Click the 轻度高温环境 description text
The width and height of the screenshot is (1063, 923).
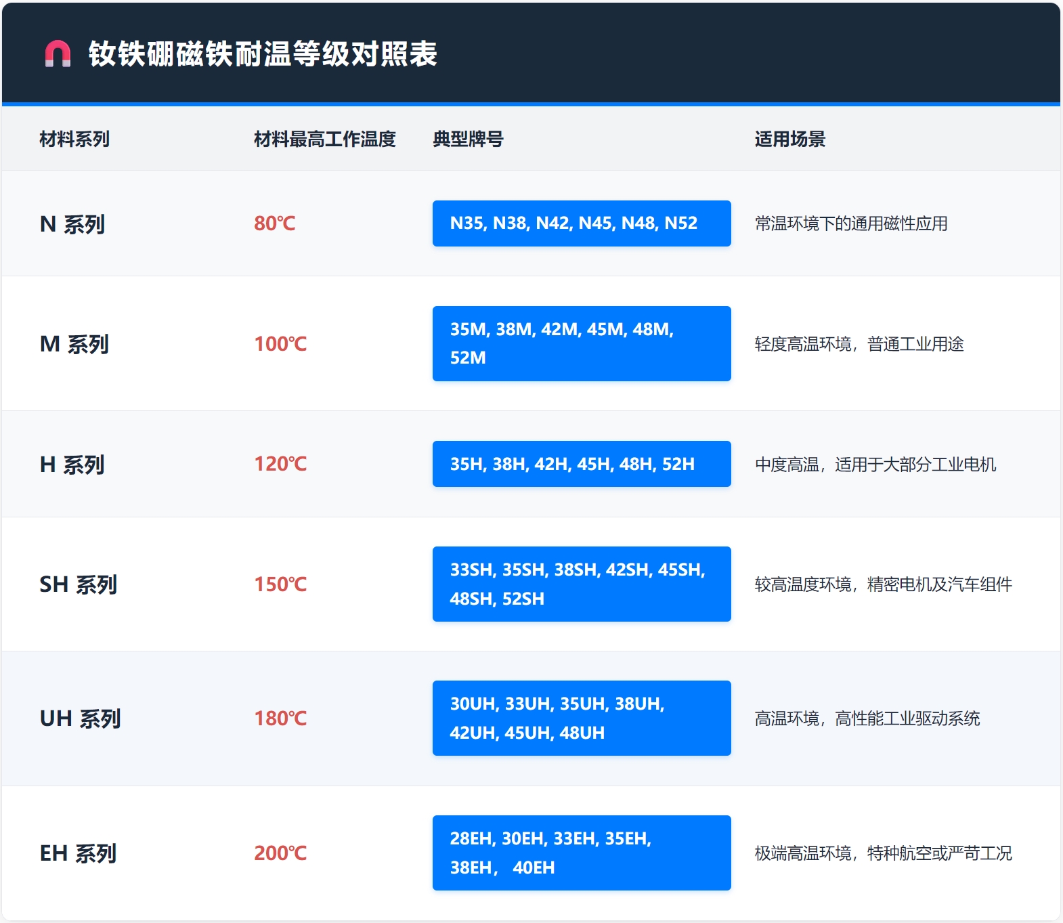[859, 344]
